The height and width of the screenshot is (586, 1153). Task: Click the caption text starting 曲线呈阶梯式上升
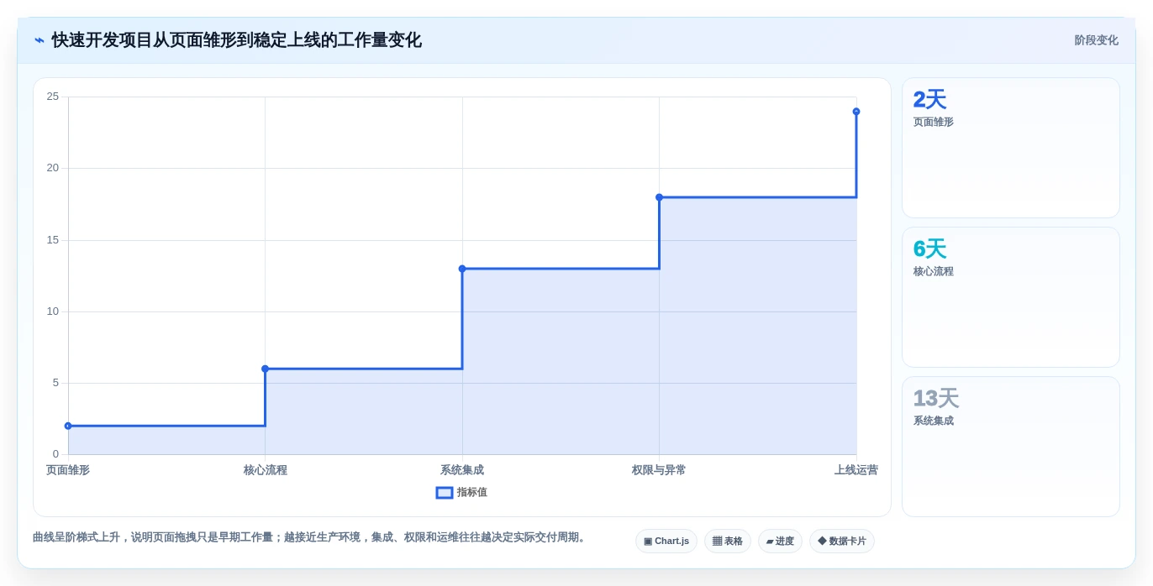(311, 537)
